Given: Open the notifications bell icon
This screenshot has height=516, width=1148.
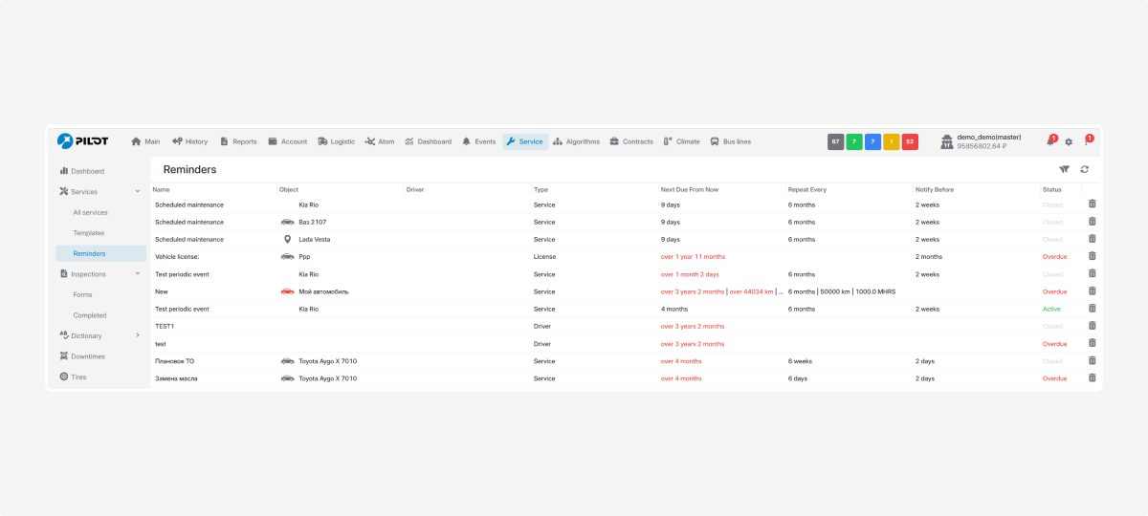Looking at the screenshot, I should 1050,141.
